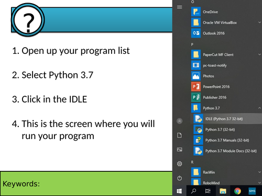This screenshot has width=262, height=196.
Task: Open Pictures from the Start sidebar
Action: [180, 149]
